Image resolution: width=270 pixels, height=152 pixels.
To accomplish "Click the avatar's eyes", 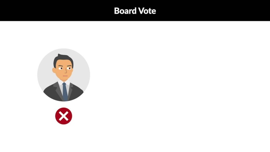I will pyautogui.click(x=65, y=68).
